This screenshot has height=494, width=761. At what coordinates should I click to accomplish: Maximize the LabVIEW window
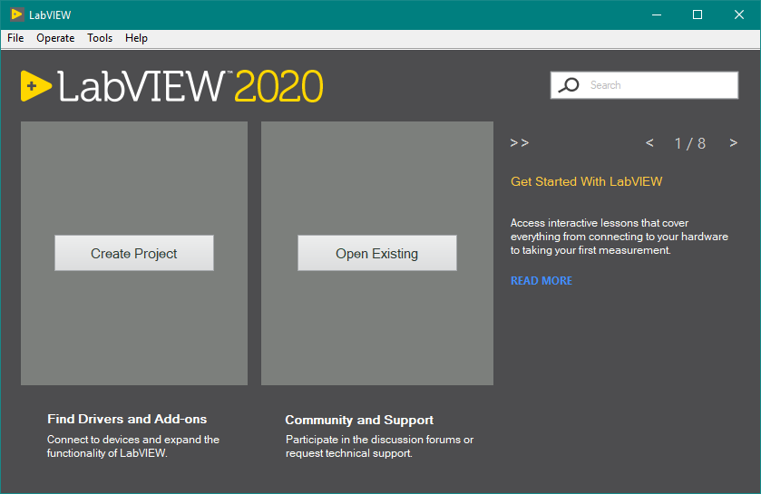(698, 15)
